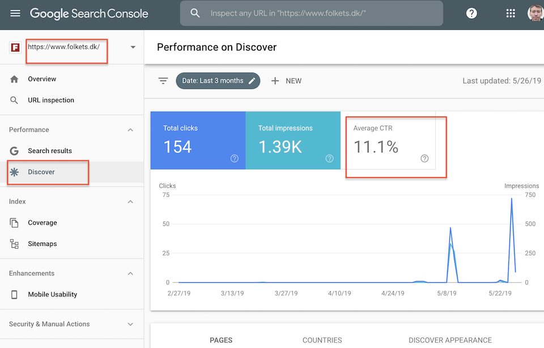Click the 3/13/19 date axis label
The image size is (544, 348).
pos(232,294)
